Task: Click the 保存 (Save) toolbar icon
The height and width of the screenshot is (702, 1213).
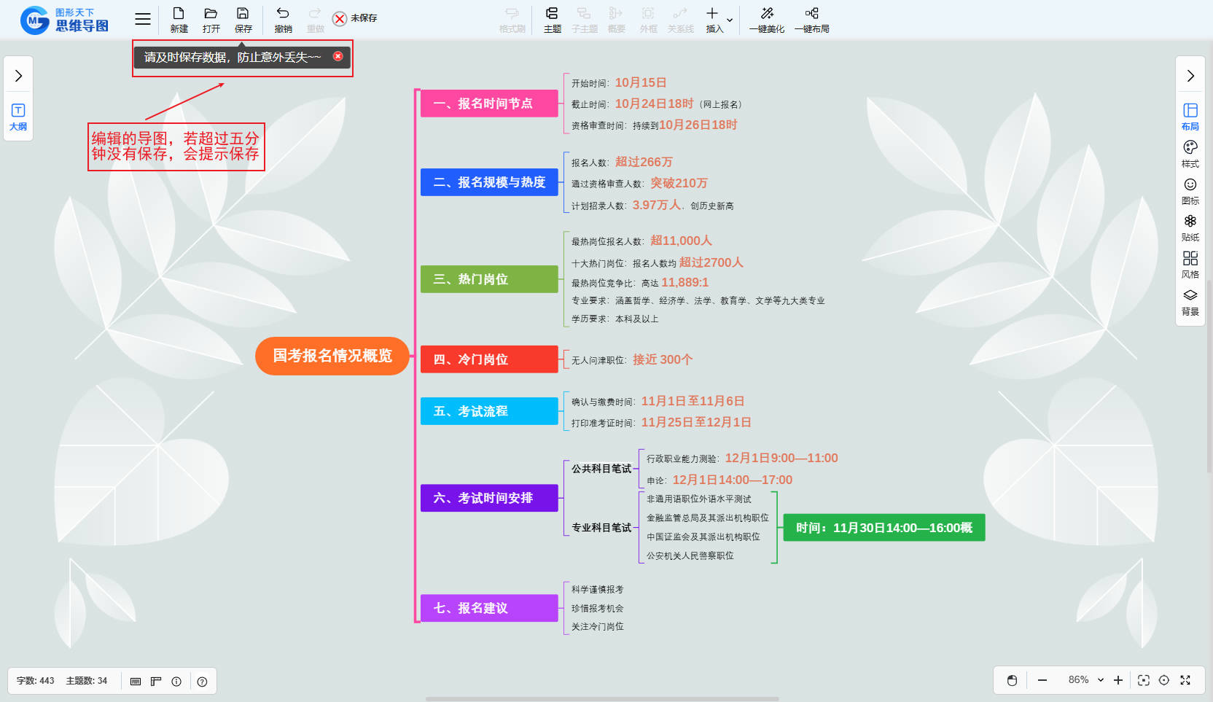Action: click(243, 19)
